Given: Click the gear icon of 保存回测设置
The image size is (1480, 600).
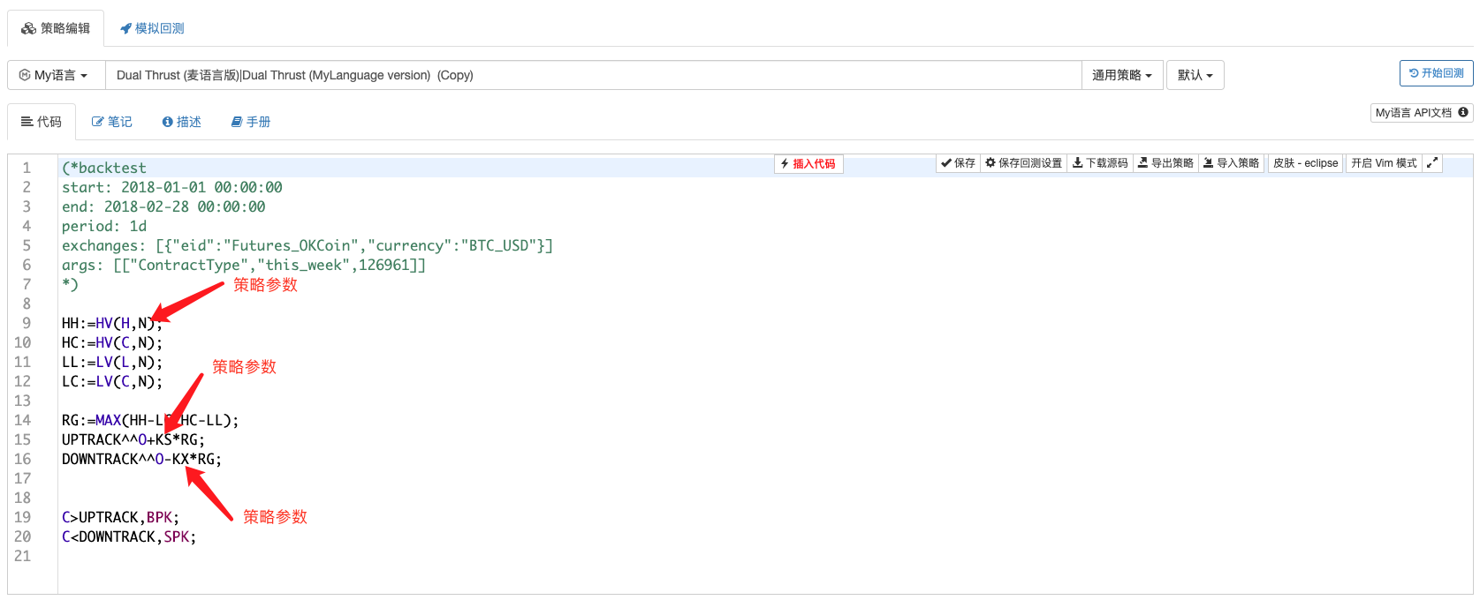Looking at the screenshot, I should point(990,162).
